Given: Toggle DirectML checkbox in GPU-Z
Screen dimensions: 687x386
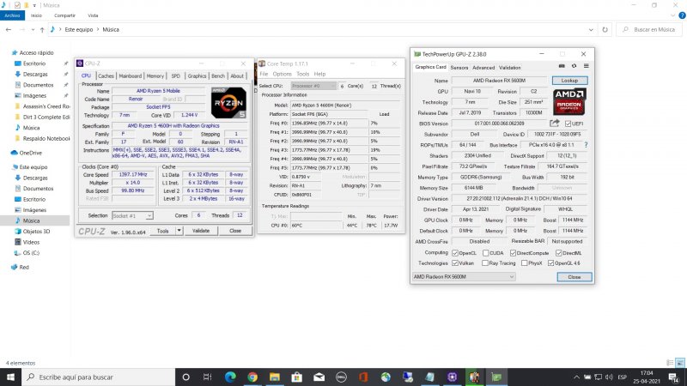Looking at the screenshot, I should (x=559, y=253).
